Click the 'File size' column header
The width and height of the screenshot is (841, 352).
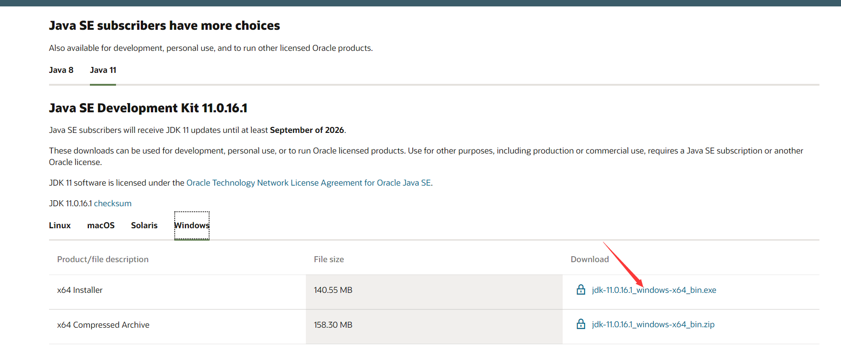(329, 259)
